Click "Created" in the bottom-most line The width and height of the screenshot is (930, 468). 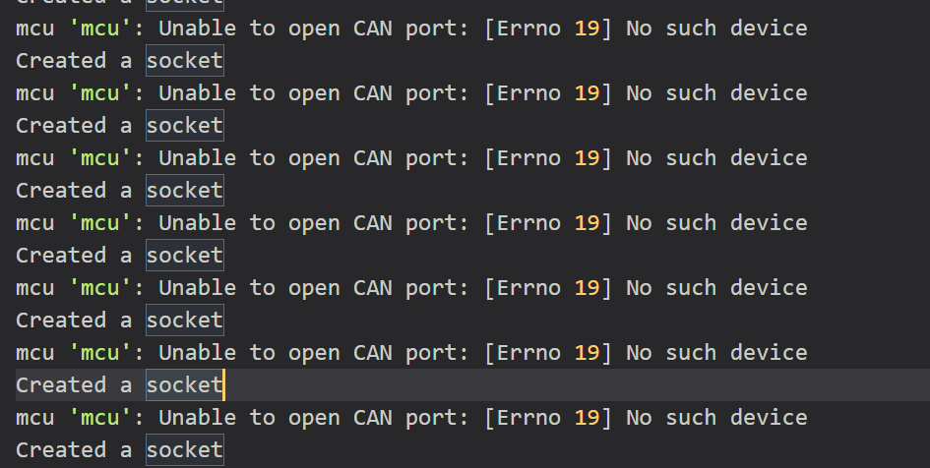[61, 449]
